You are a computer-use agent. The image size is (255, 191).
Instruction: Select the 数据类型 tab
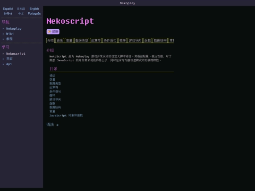[x=82, y=40]
